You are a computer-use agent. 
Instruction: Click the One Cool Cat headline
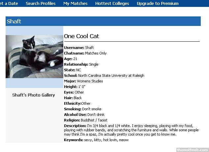click(x=81, y=36)
